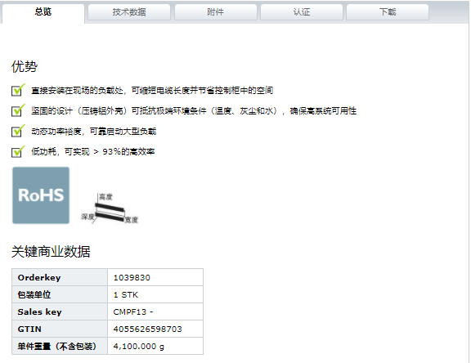The height and width of the screenshot is (363, 471).
Task: Click the checkmark icon beside the dynamic power reserve line
Action: click(18, 131)
